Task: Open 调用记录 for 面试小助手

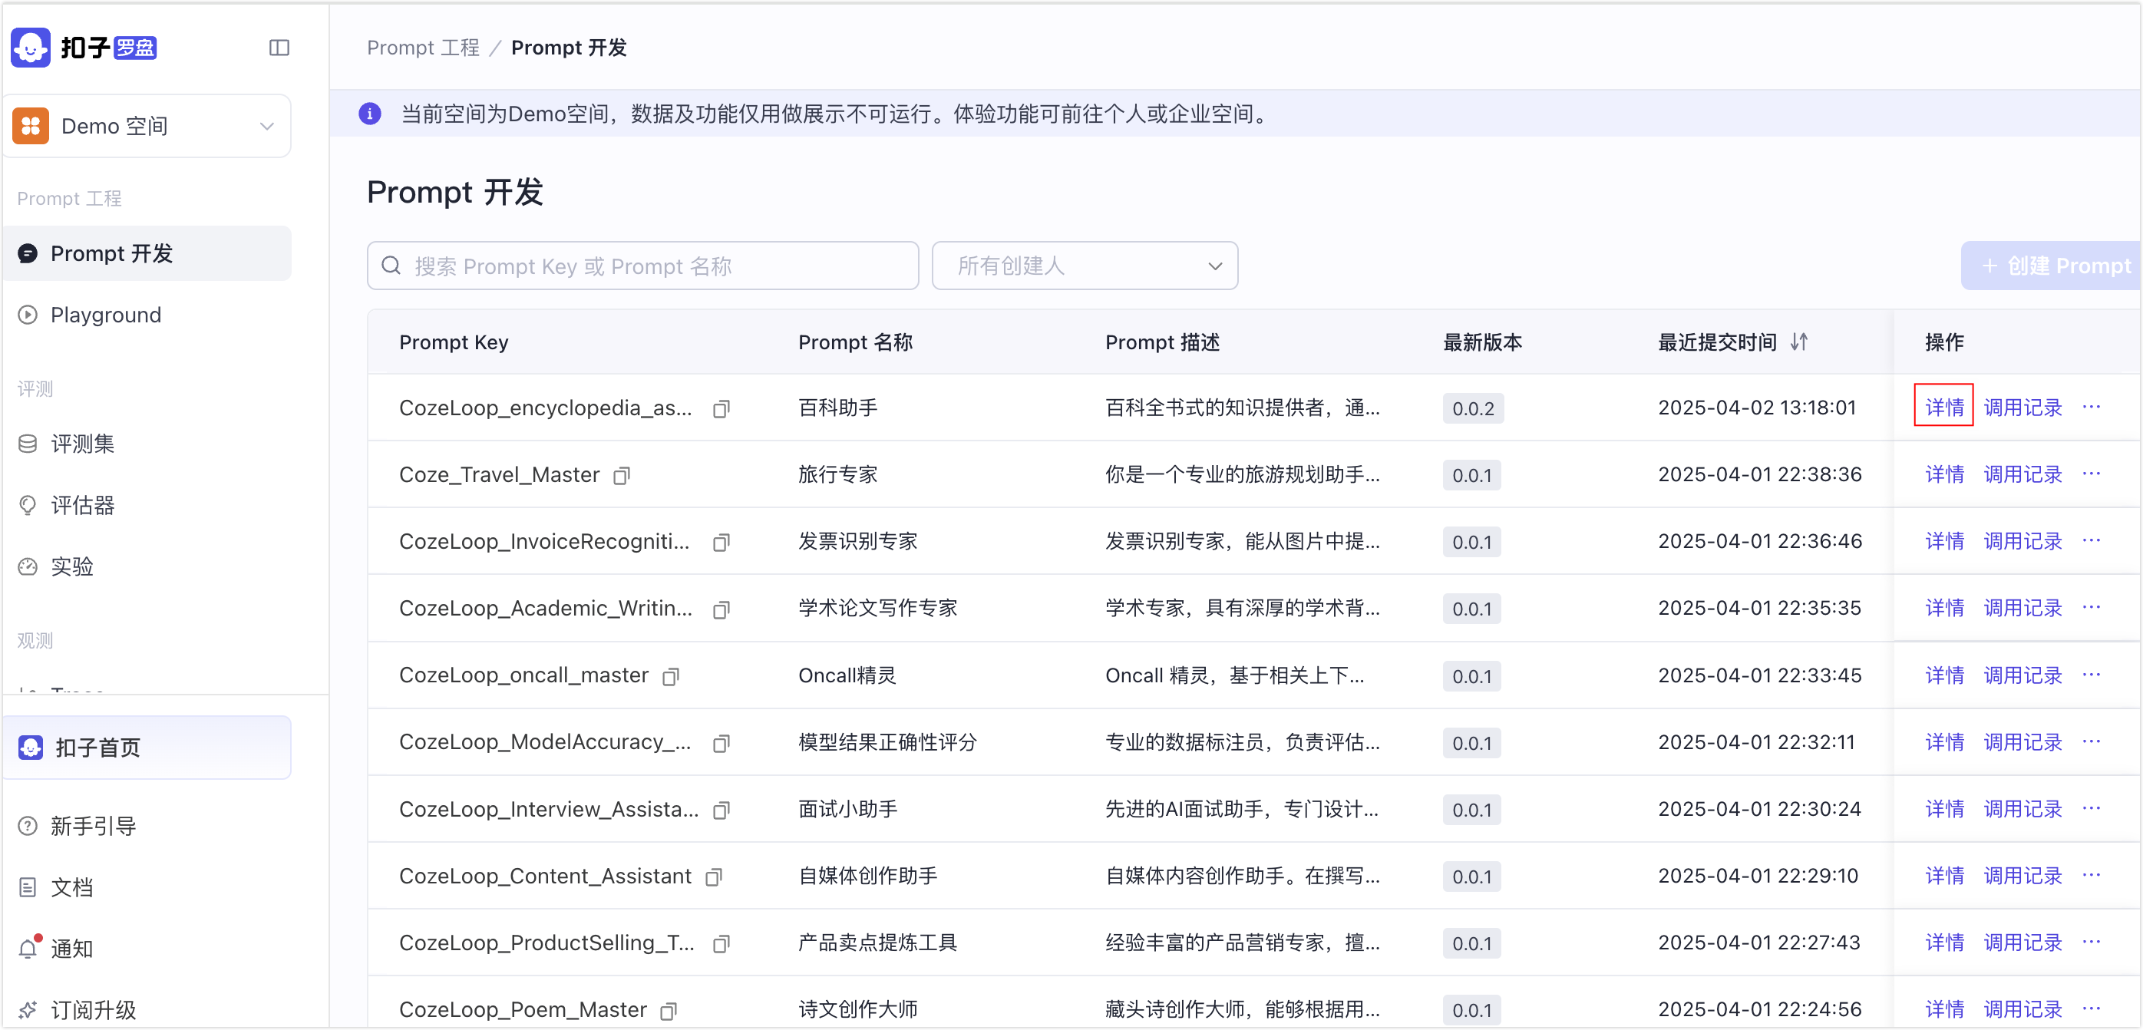Action: 2022,809
